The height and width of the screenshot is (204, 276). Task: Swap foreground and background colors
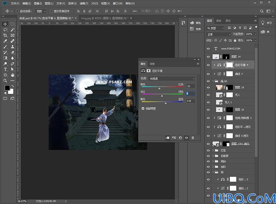[x=13, y=86]
